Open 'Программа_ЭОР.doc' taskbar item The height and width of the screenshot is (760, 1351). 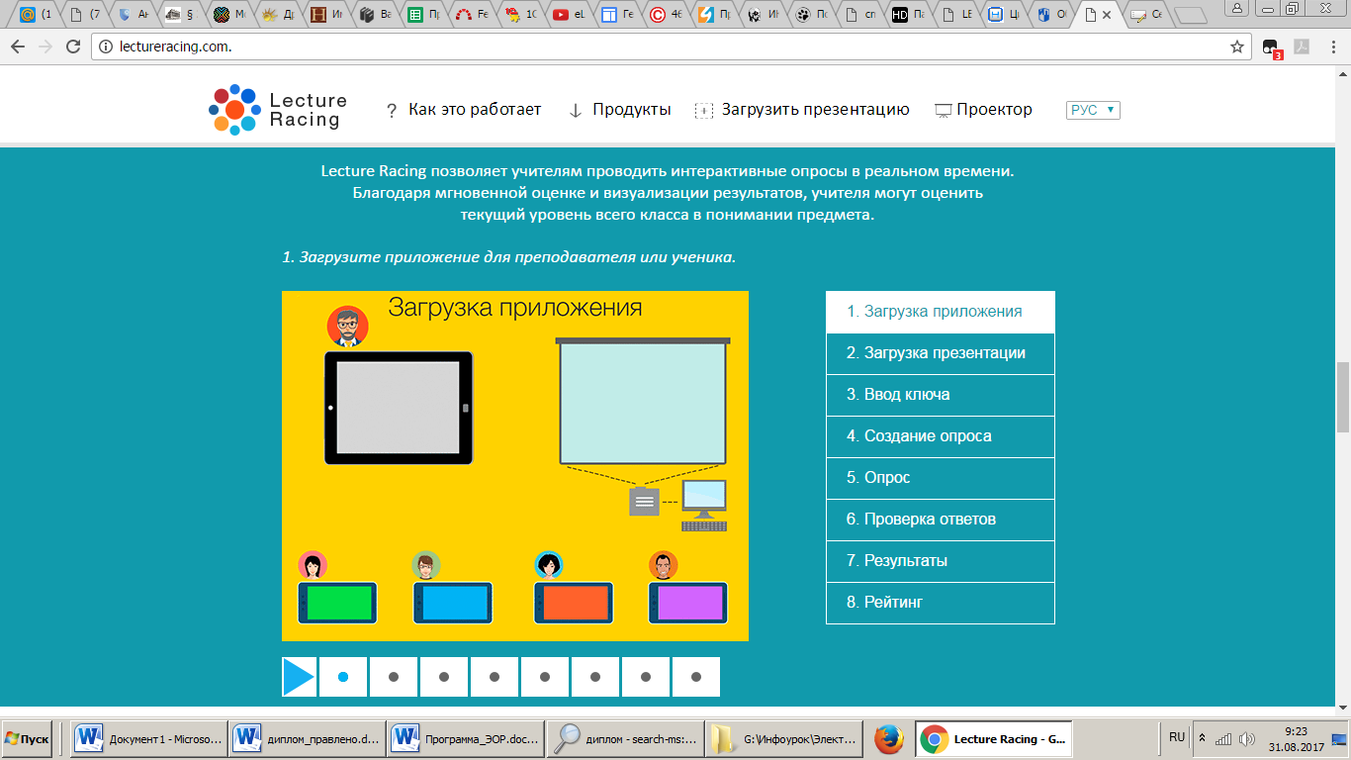click(466, 738)
